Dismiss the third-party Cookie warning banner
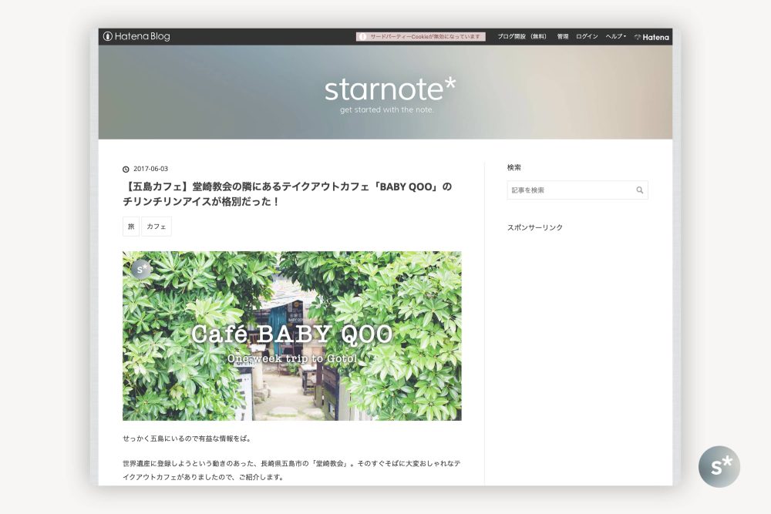This screenshot has height=514, width=771. pyautogui.click(x=420, y=35)
